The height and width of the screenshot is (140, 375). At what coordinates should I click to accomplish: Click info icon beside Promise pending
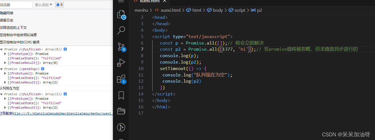pyautogui.click(x=43, y=69)
